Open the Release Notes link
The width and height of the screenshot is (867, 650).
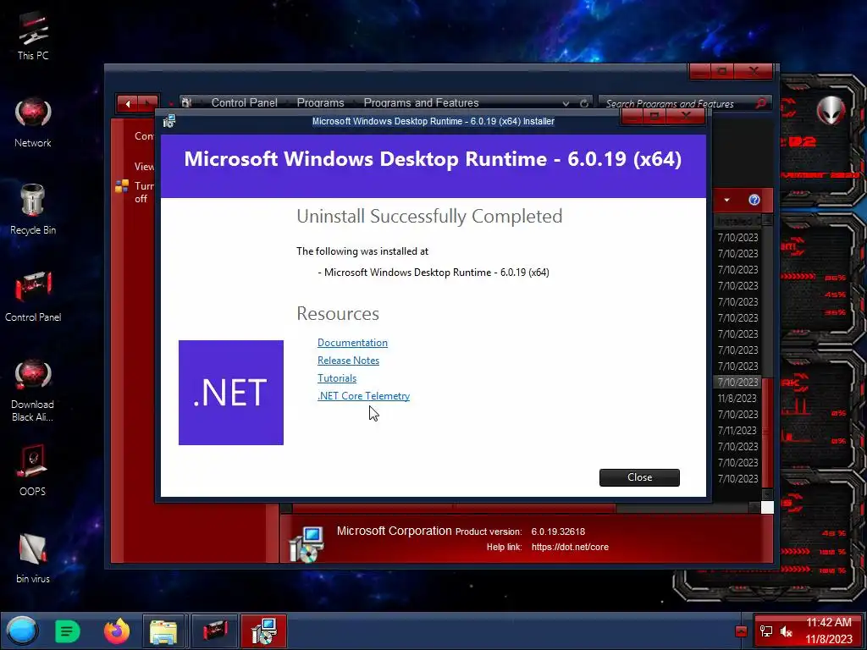coord(348,361)
